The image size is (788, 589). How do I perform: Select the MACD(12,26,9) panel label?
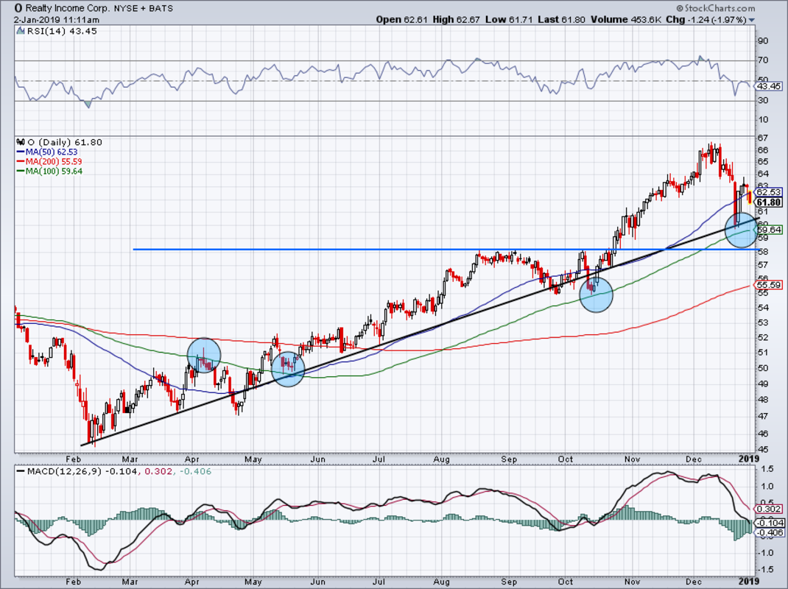[x=63, y=471]
